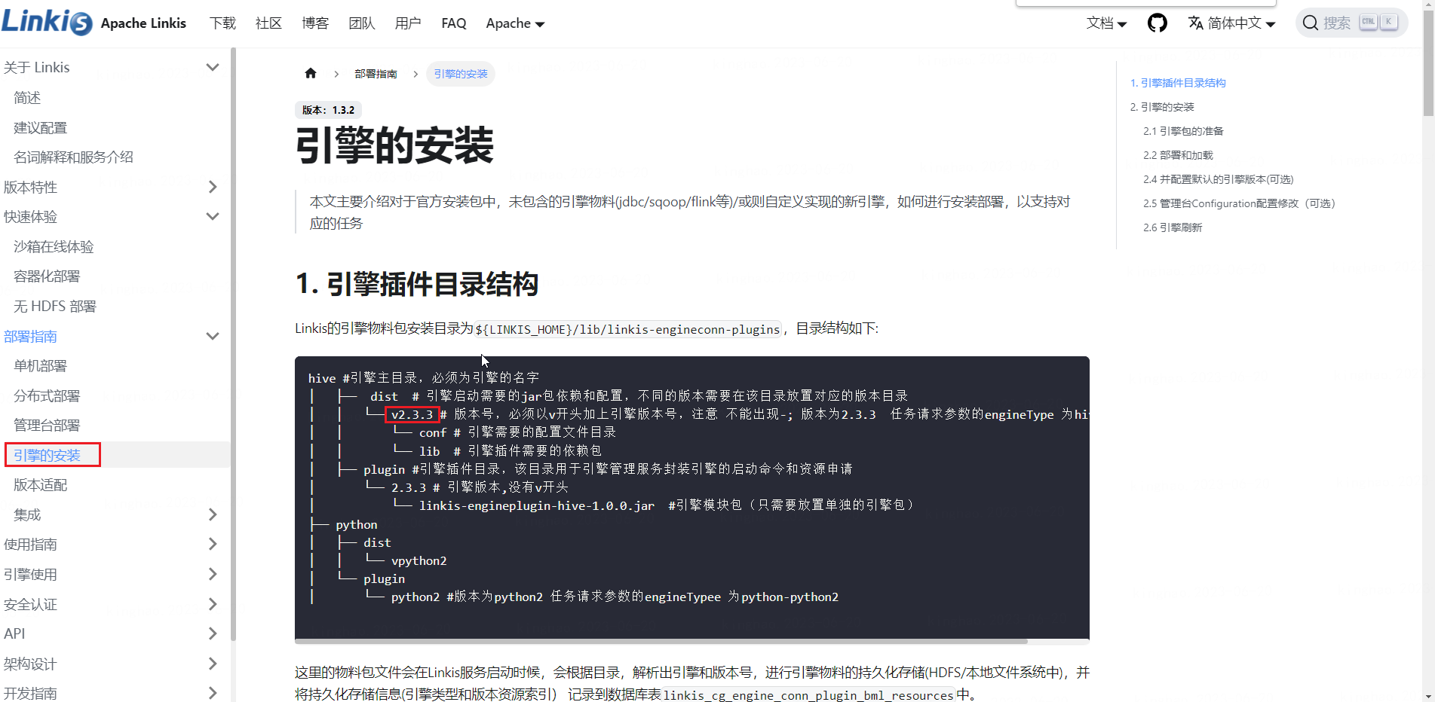
Task: Open 版本适配 in the sidebar
Action: point(41,485)
